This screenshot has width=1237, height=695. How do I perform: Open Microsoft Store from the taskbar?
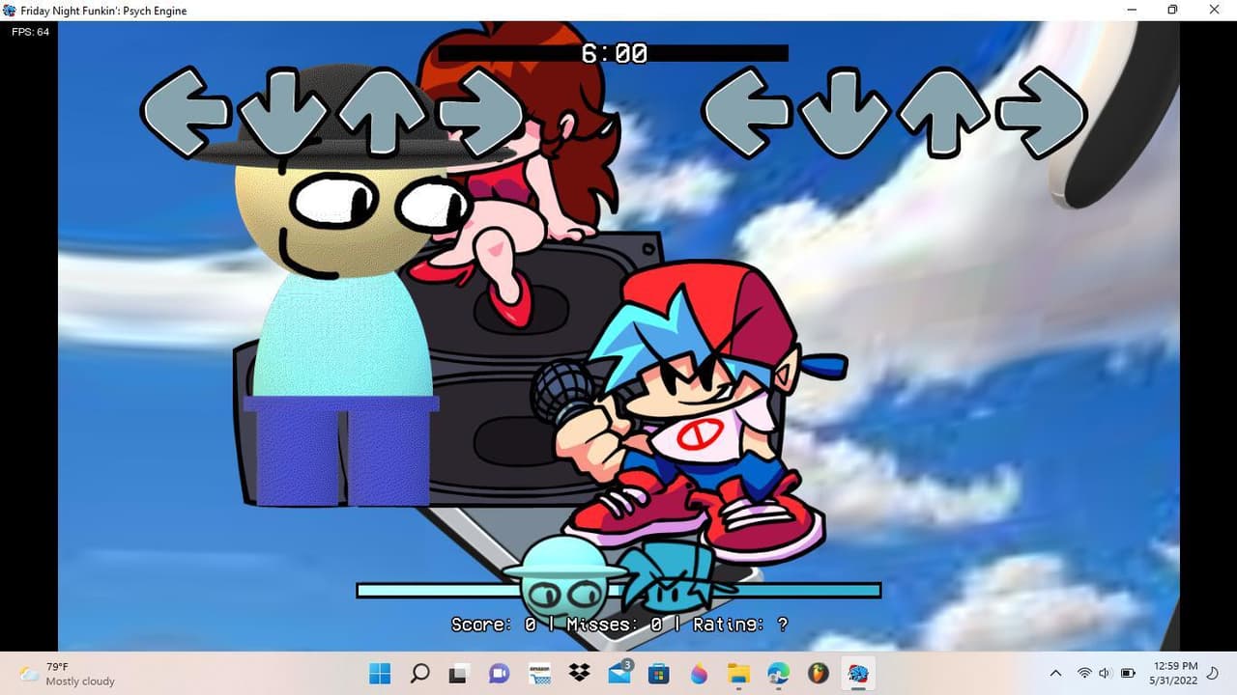click(x=659, y=673)
